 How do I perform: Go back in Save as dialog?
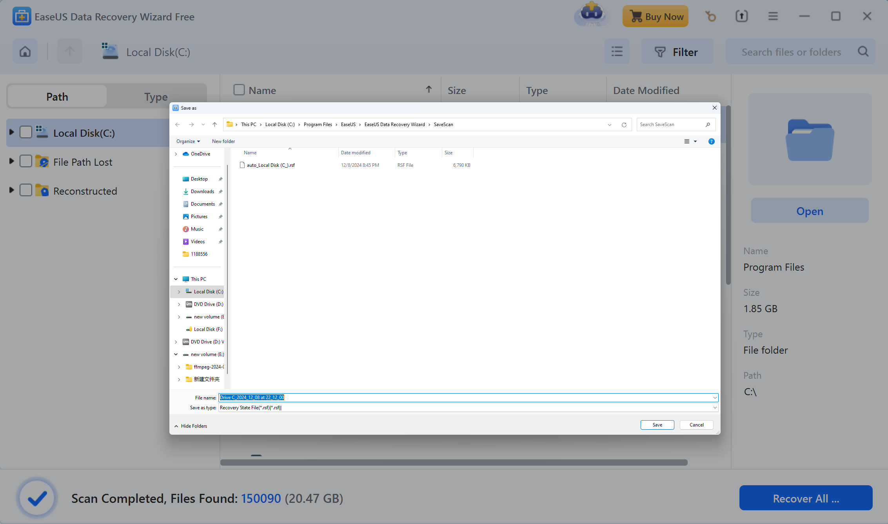coord(178,125)
